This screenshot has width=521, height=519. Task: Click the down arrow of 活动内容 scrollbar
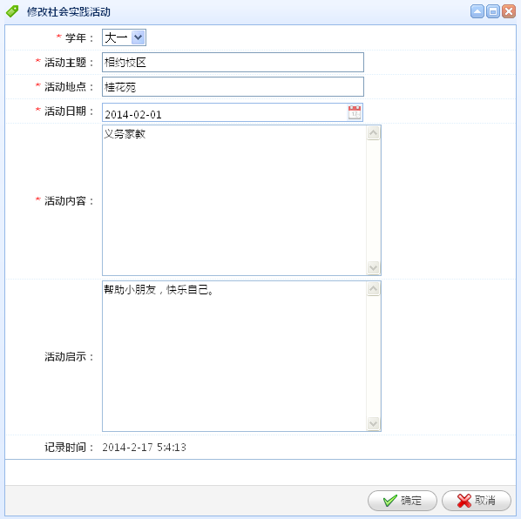tap(374, 267)
